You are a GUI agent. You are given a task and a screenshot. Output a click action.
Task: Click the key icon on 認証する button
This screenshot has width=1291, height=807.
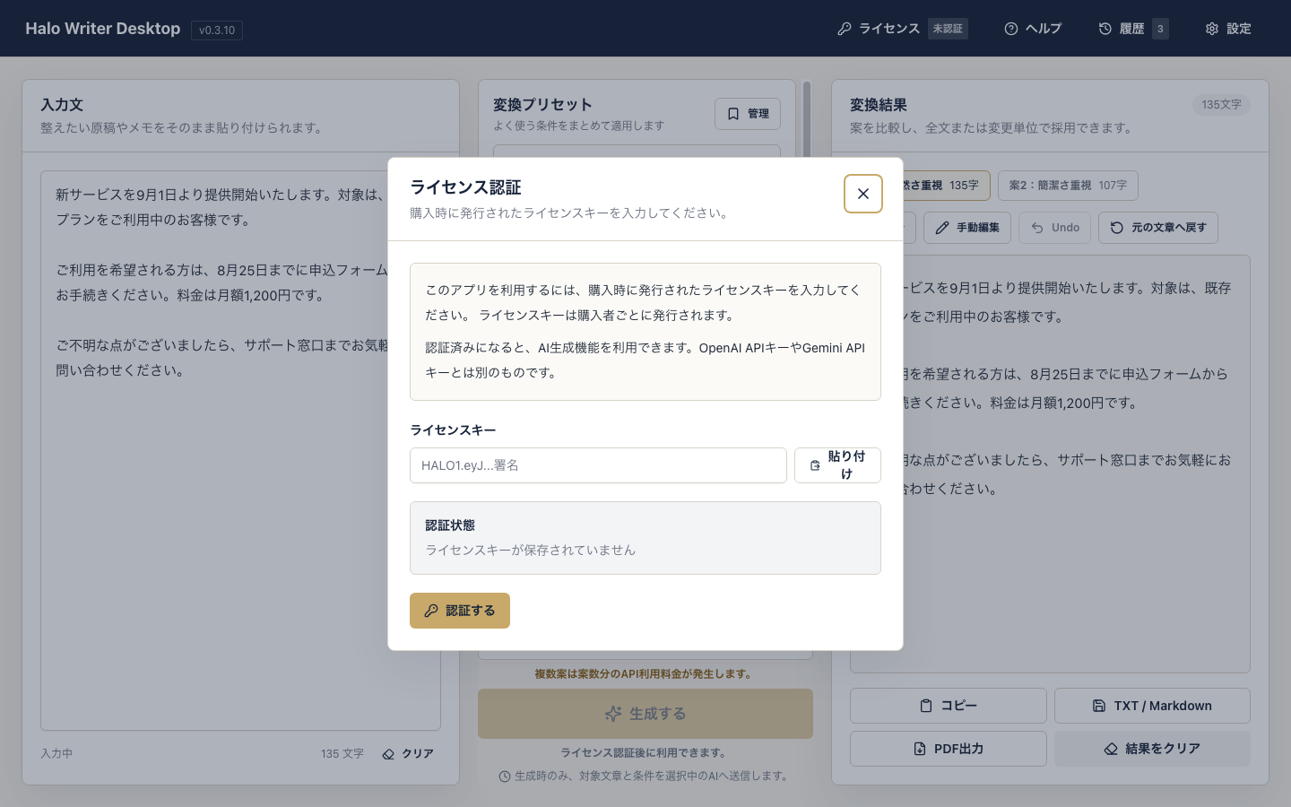tap(431, 611)
